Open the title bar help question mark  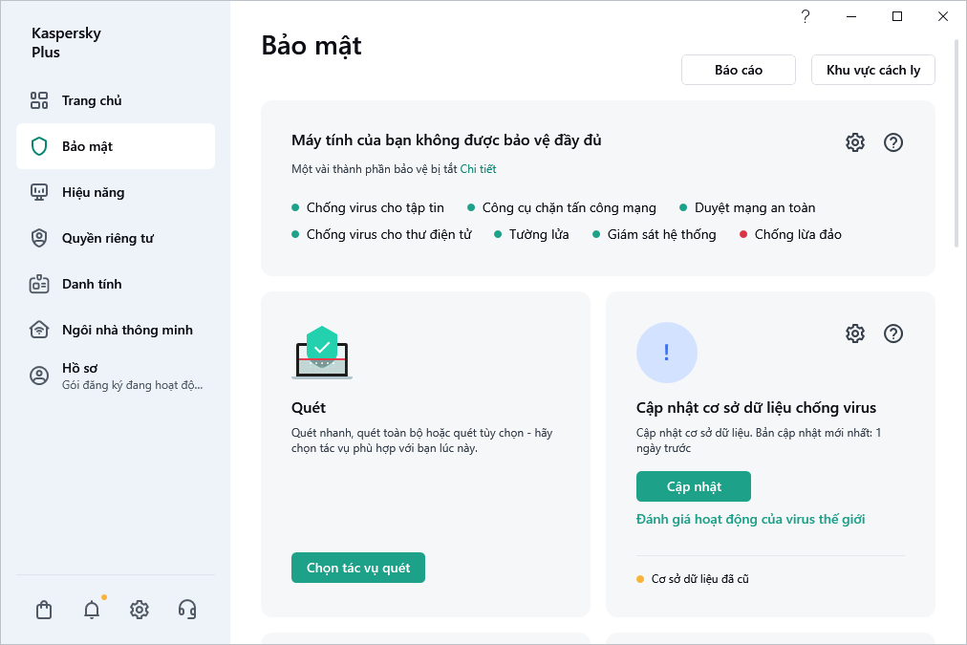coord(804,16)
